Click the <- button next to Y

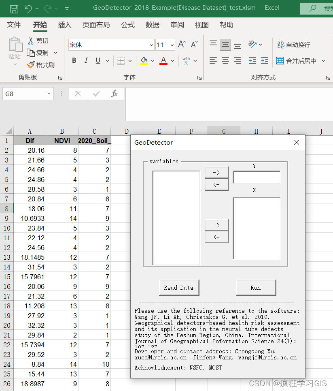216,185
